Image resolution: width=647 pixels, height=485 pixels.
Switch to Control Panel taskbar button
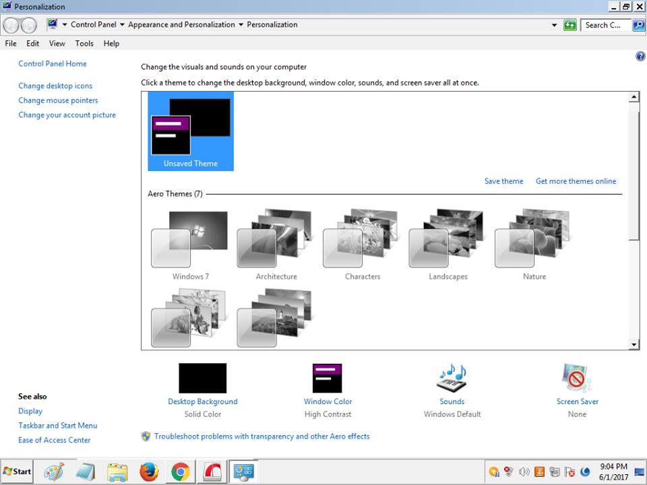coord(243,472)
